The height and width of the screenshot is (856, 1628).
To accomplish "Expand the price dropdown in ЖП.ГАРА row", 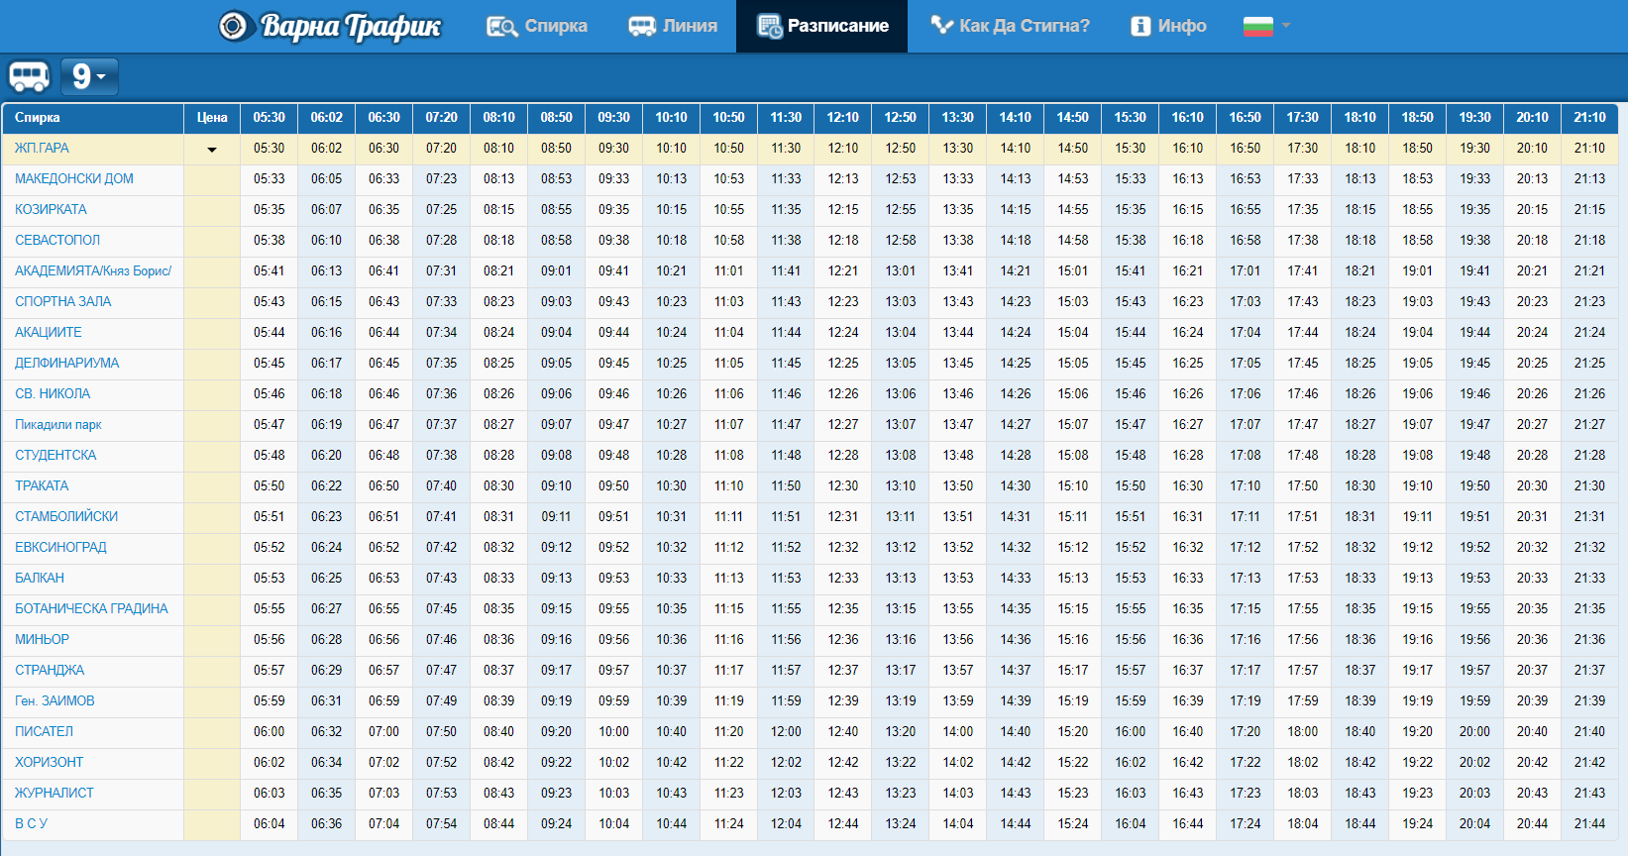I will click(x=212, y=150).
